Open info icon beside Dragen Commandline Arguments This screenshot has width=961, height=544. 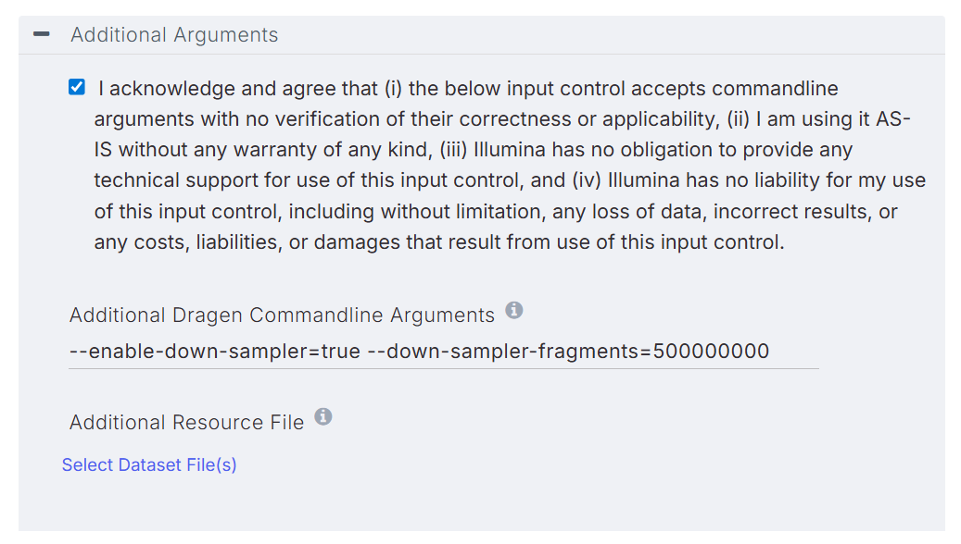point(514,311)
